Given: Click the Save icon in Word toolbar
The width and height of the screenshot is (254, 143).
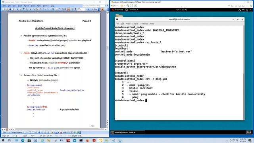Looking at the screenshot, I should pos(10,10).
